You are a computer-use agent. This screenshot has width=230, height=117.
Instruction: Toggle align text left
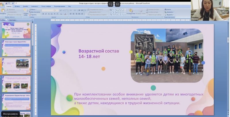pyautogui.click(x=71, y=14)
